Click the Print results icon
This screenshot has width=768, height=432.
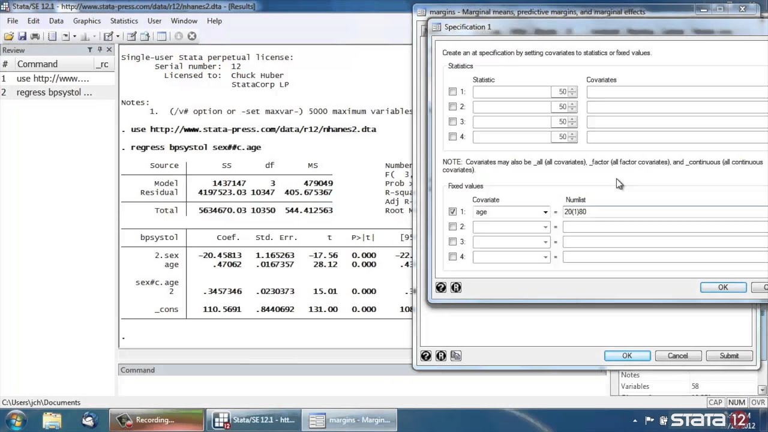pos(35,36)
